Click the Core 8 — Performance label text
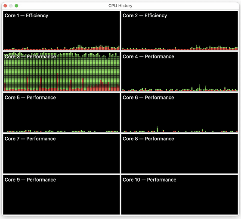 tap(148, 139)
